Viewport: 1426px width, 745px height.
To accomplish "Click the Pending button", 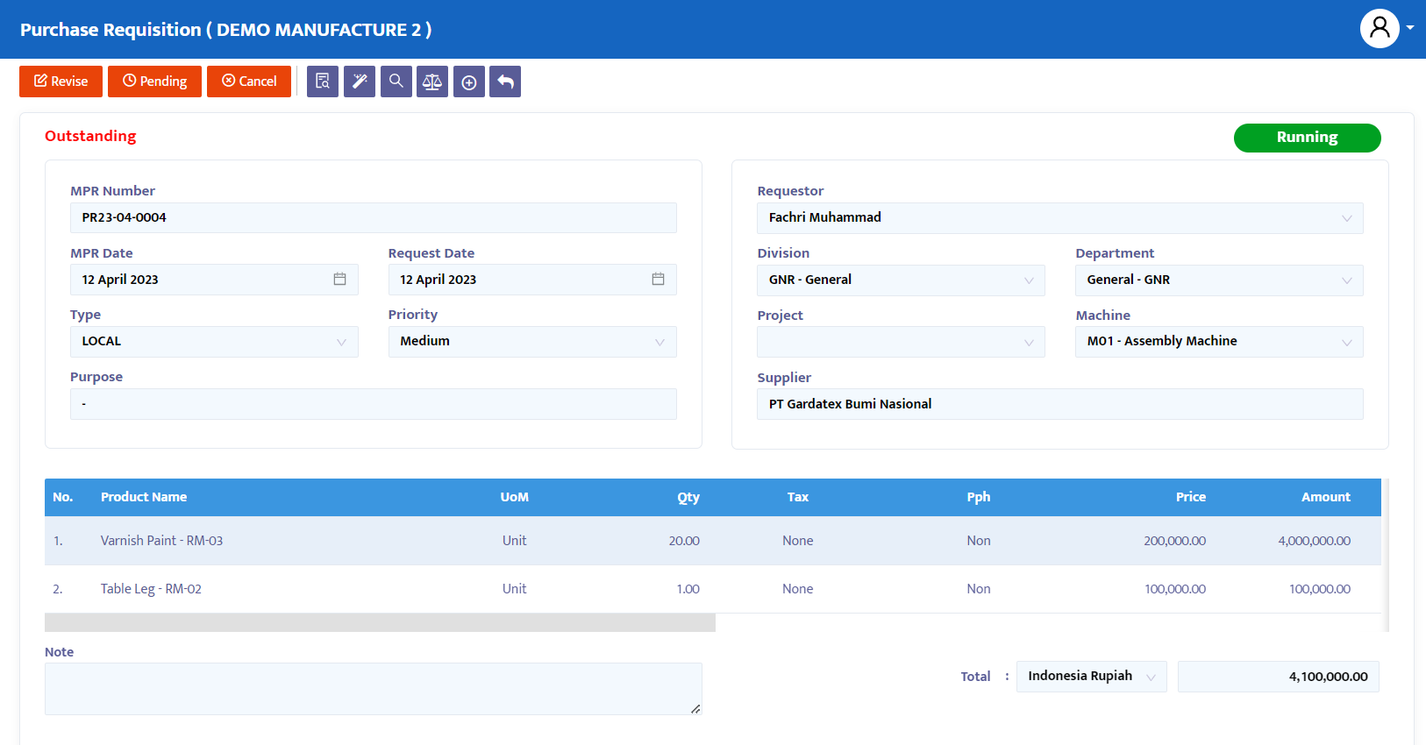I will [154, 82].
